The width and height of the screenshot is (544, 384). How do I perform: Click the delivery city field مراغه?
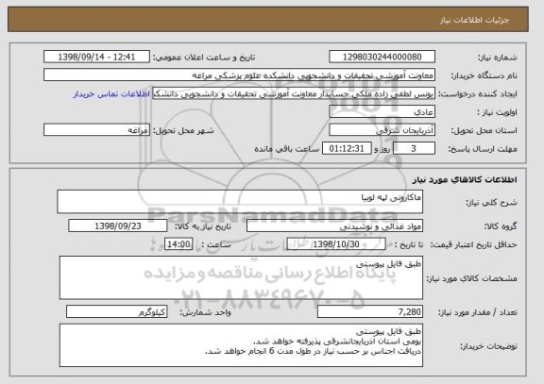96,130
